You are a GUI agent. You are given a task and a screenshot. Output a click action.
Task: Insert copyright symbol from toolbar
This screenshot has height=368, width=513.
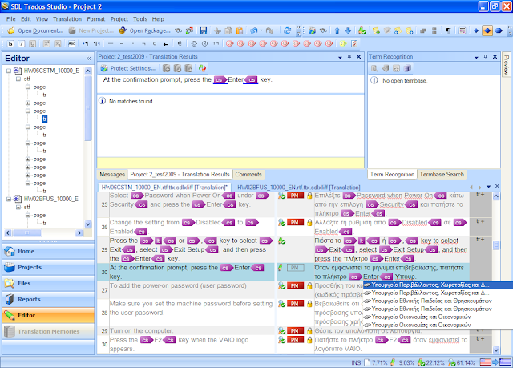tap(194, 43)
